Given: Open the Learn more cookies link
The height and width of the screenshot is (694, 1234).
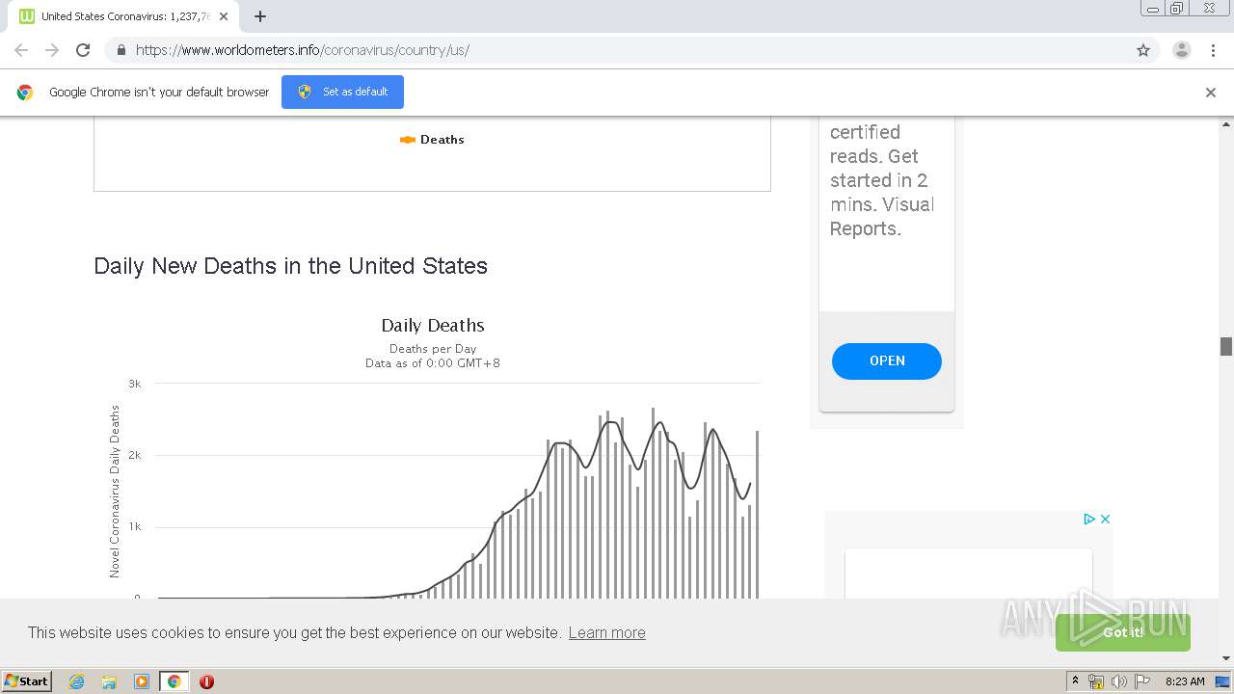Looking at the screenshot, I should (x=607, y=632).
